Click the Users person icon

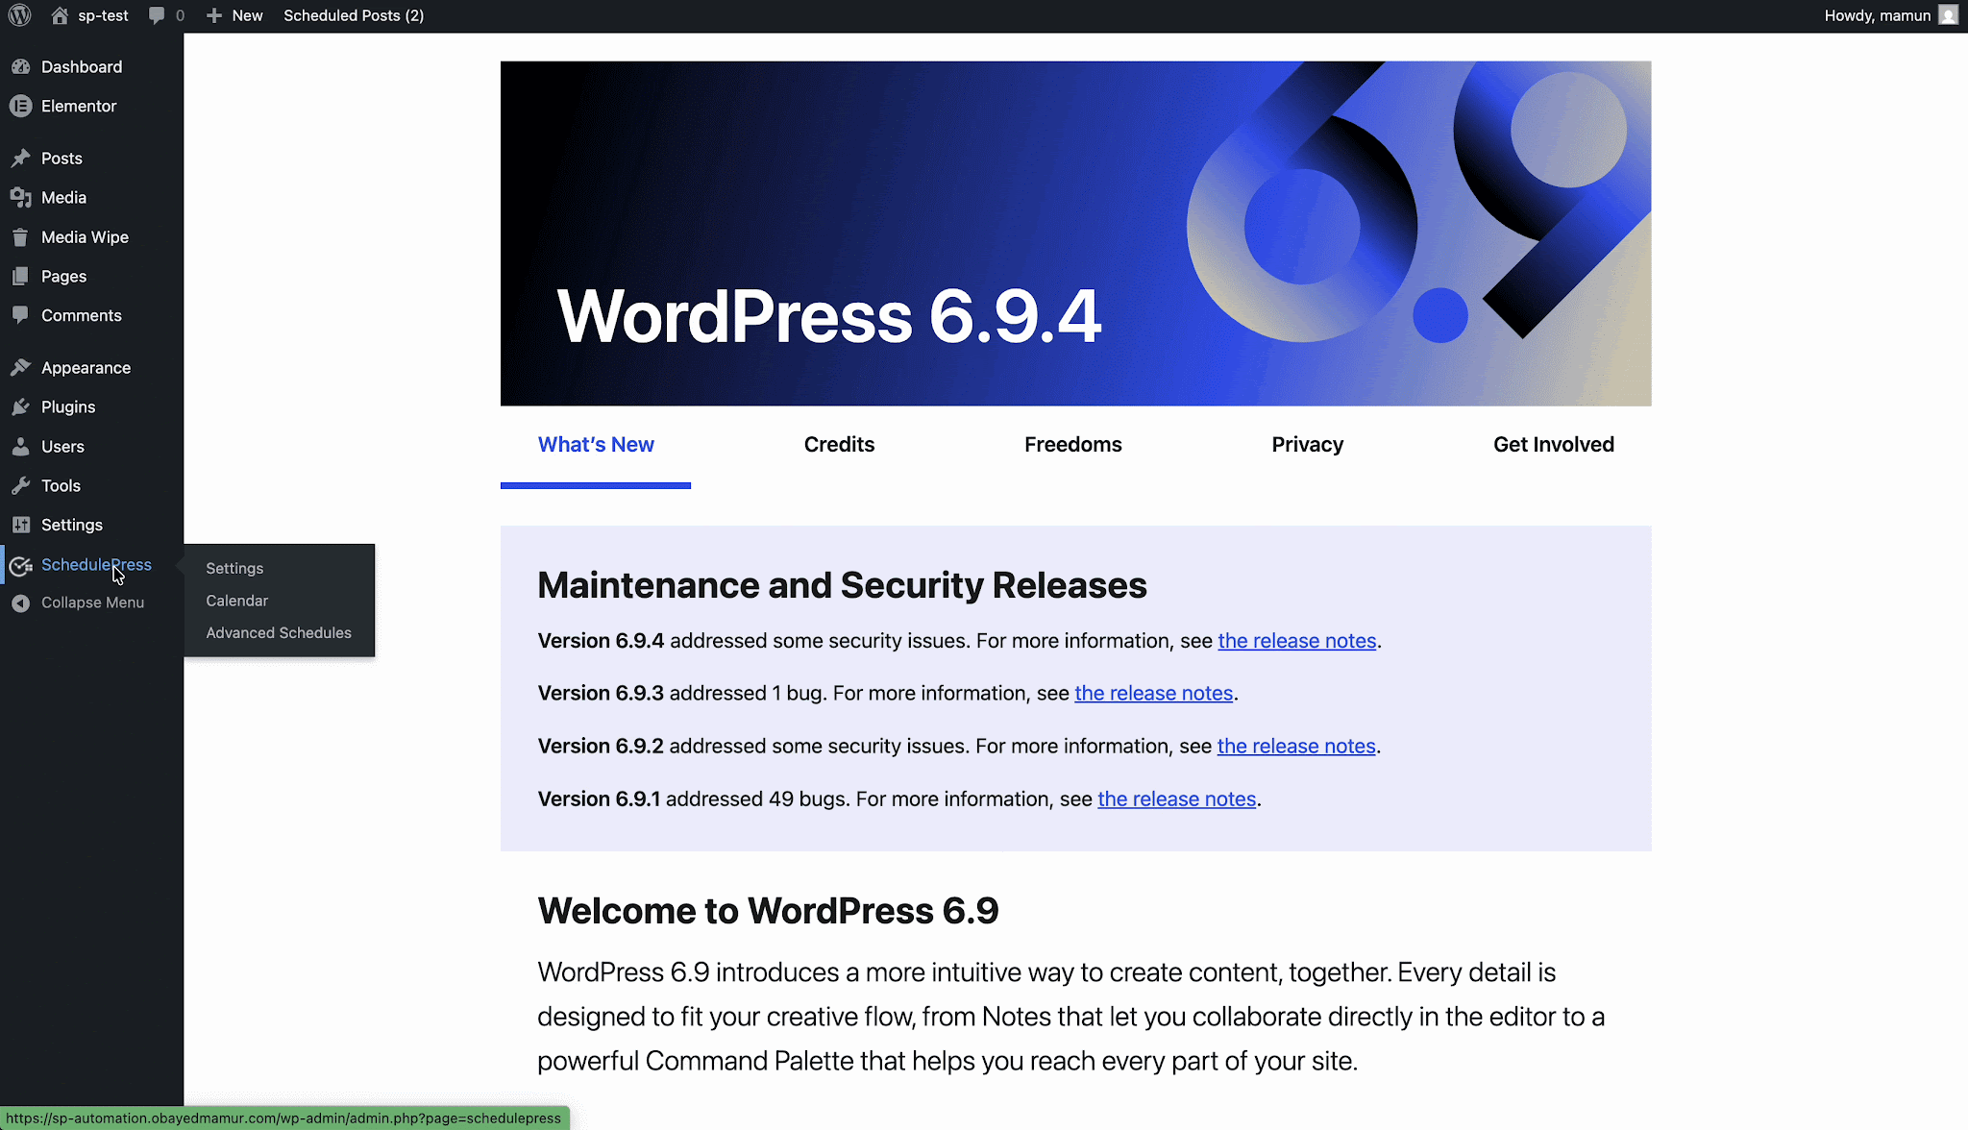tap(20, 446)
